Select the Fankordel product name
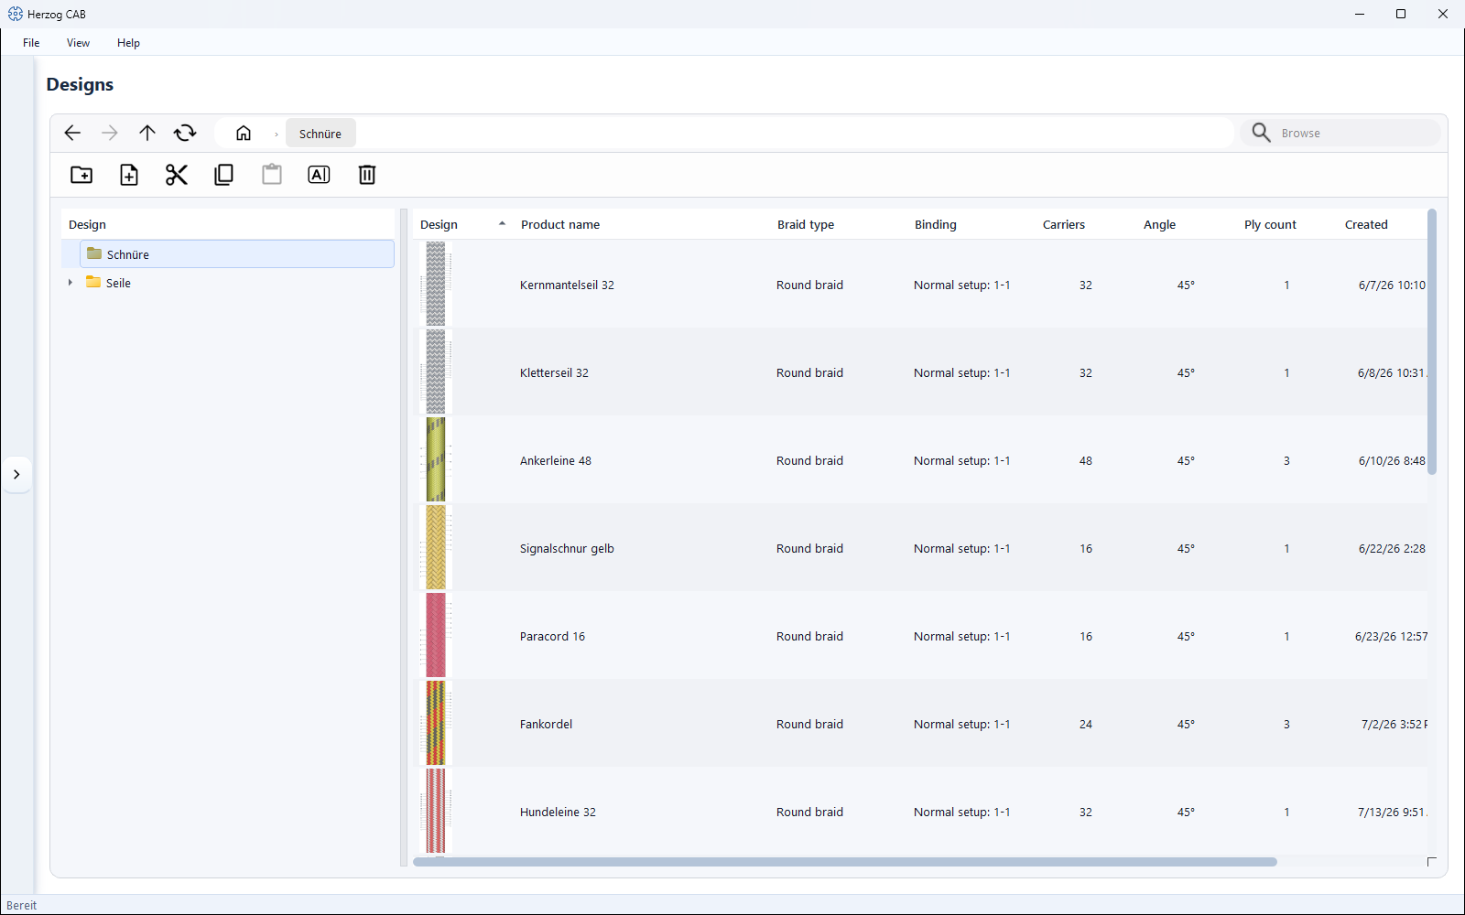This screenshot has width=1465, height=915. pos(546,724)
